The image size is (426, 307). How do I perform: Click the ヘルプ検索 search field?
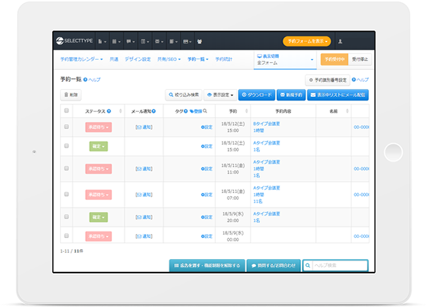335,265
